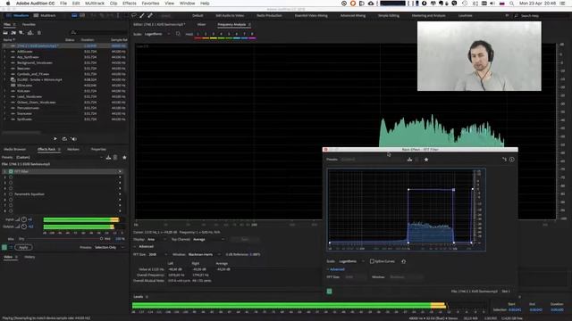Enable Spline Curves checkbox in FFT Filter
This screenshot has height=321, width=572.
coord(372,261)
